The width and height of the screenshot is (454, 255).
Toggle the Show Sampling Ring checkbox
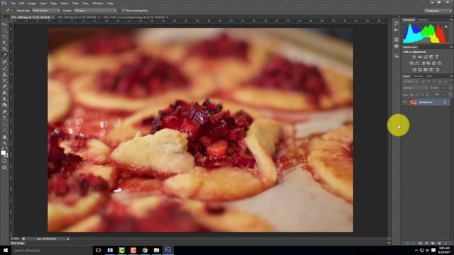[123, 11]
